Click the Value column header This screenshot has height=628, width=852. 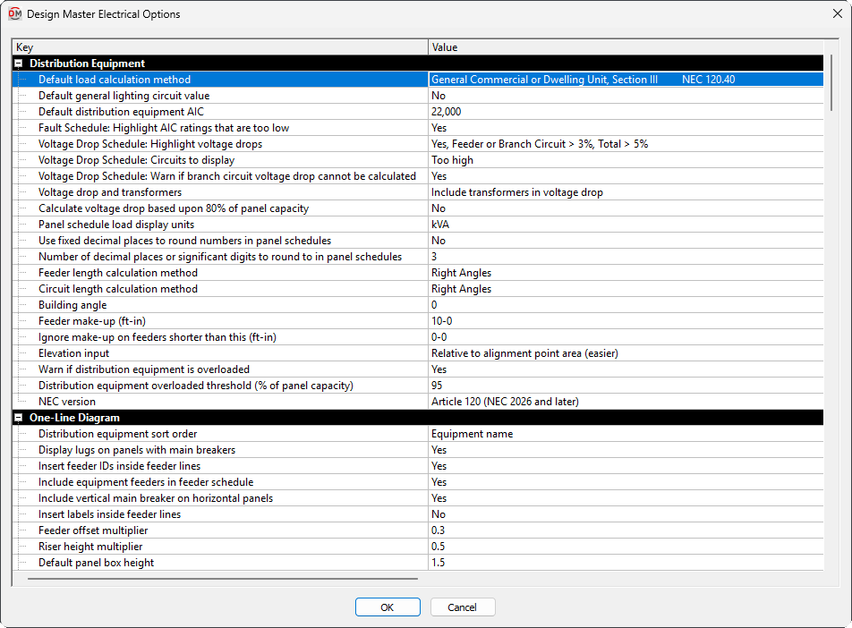625,47
